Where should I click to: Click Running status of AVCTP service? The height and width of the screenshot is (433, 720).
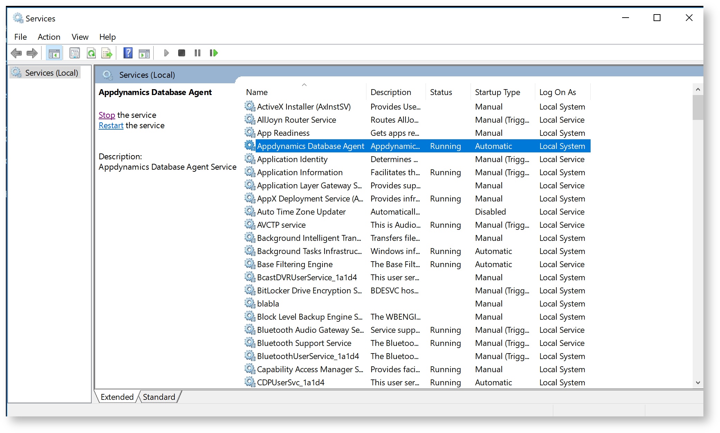coord(445,225)
